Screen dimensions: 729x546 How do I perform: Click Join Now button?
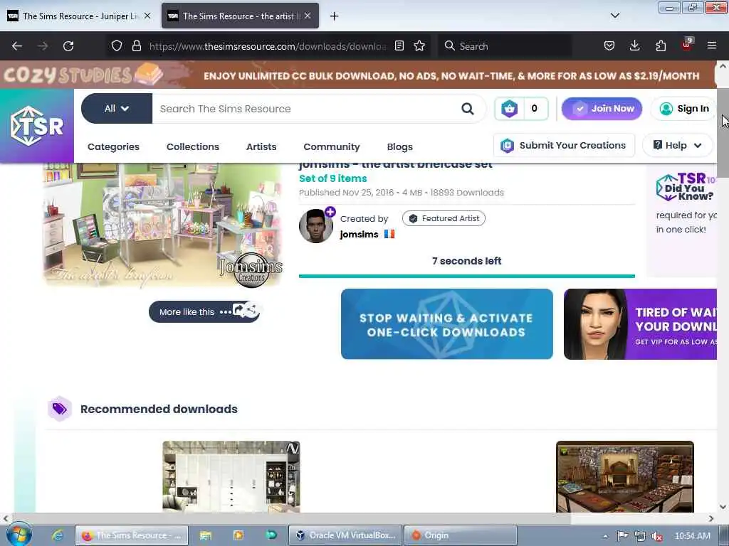tap(602, 109)
